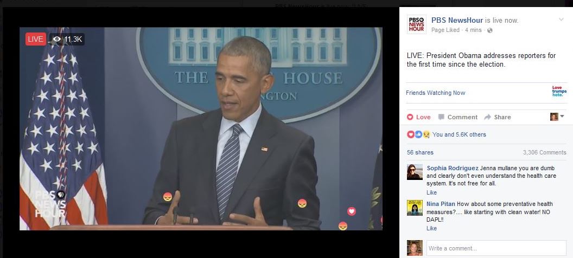This screenshot has width=573, height=258.
Task: Like Sophia Rodriguez's comment
Action: pyautogui.click(x=431, y=192)
